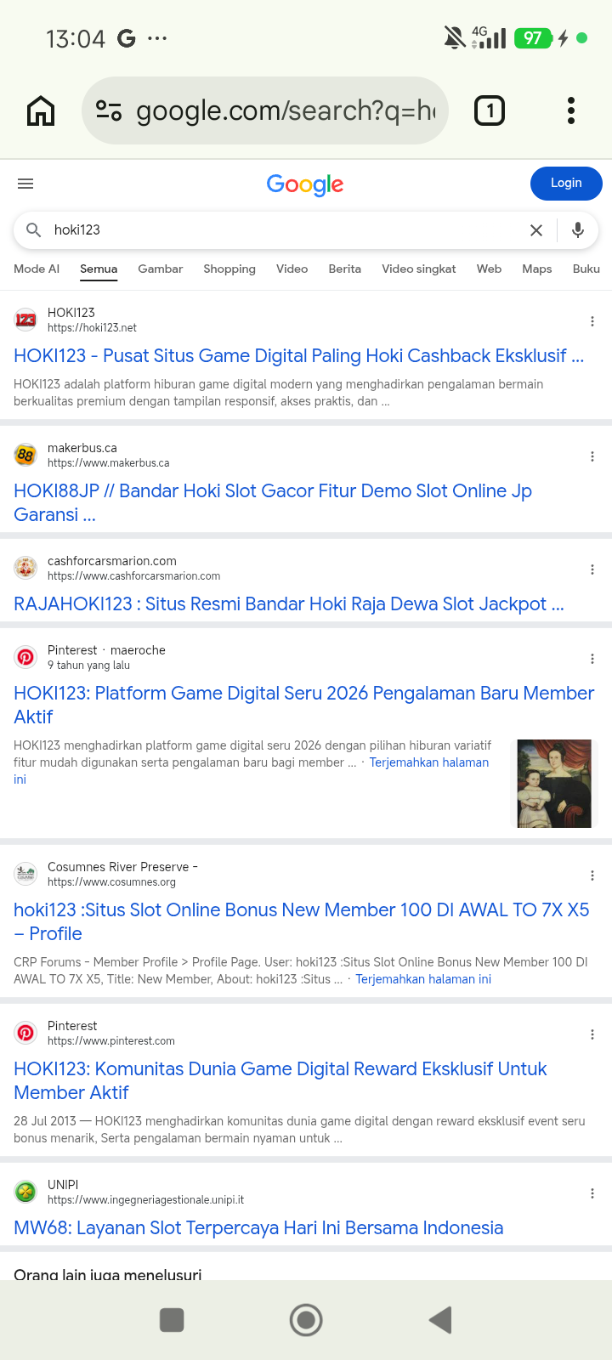Clear the search query with X
Image resolution: width=612 pixels, height=1360 pixels.
(x=536, y=230)
